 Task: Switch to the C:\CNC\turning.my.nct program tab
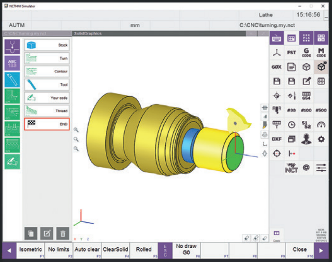tap(37, 33)
